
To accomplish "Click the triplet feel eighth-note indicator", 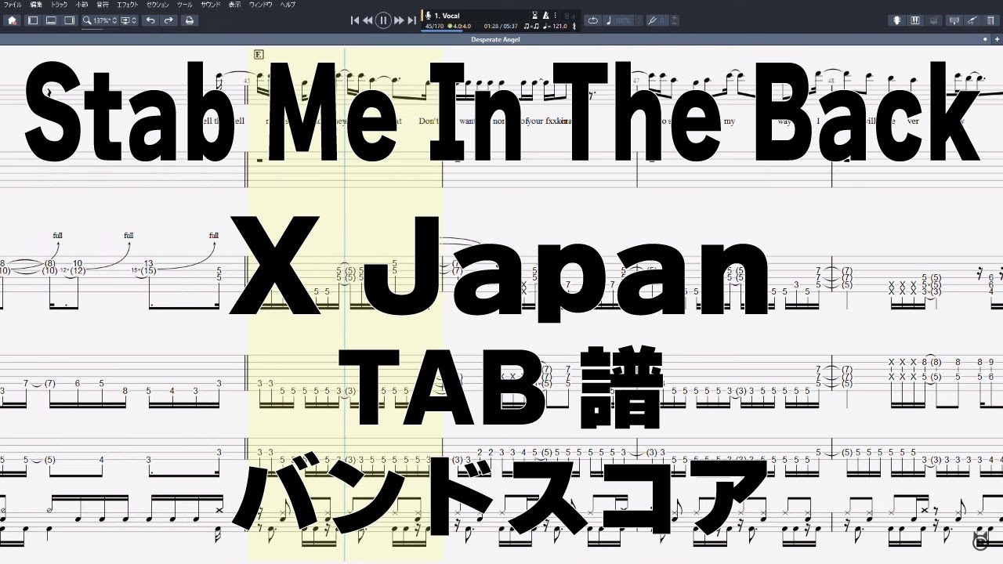I will pos(531,27).
